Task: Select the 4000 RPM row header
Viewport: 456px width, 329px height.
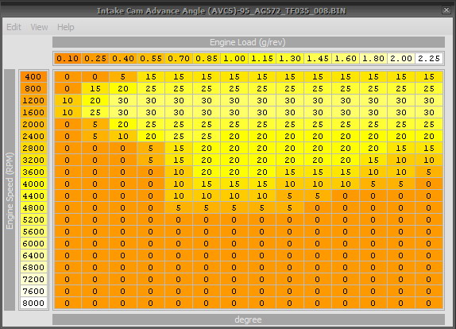Action: click(x=33, y=184)
